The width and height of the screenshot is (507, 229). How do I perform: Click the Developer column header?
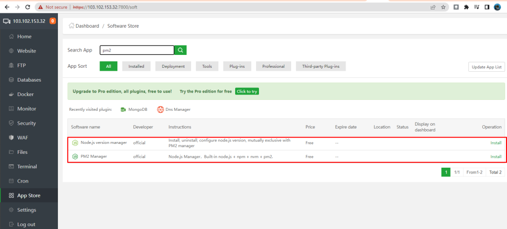click(x=143, y=127)
